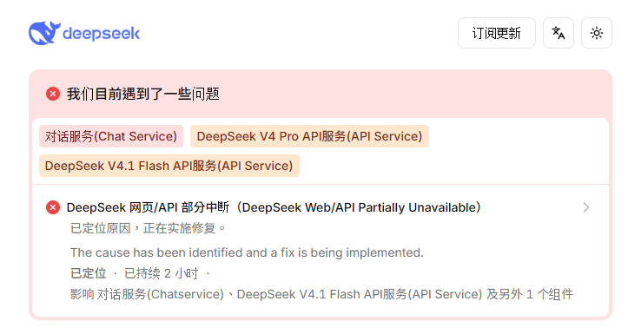
Task: Click the 订阅更新 subscribe button
Action: [x=497, y=33]
